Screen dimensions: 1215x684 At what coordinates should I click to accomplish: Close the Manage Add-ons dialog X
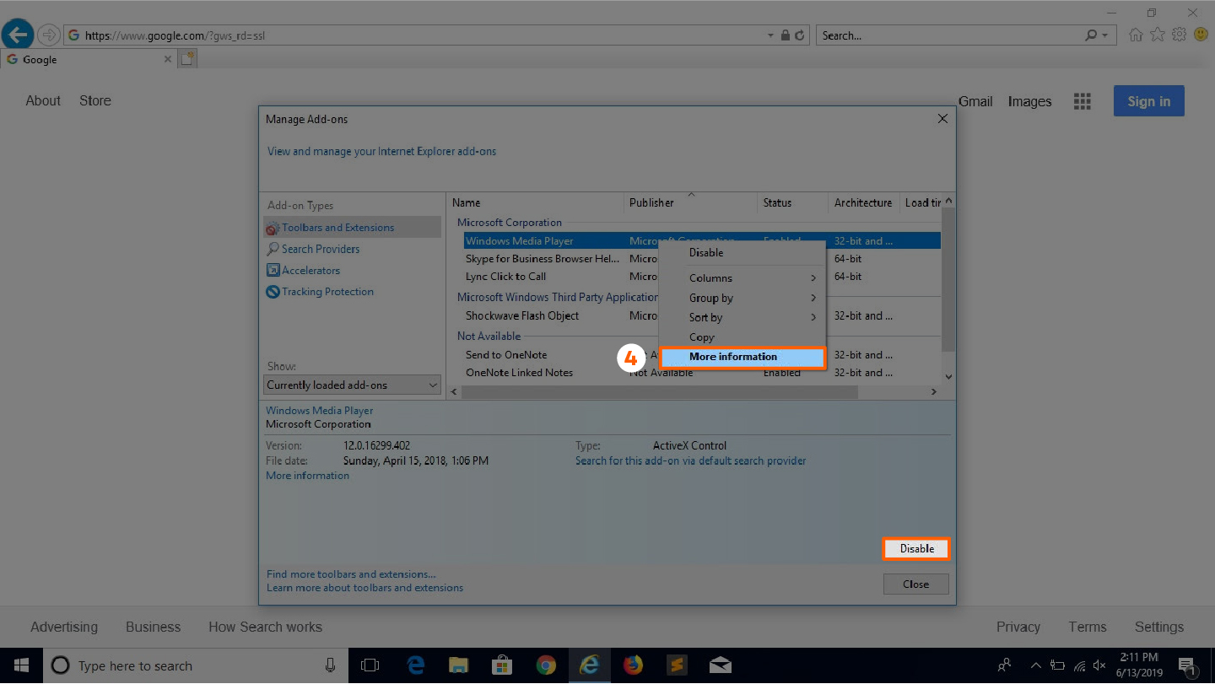coord(942,119)
